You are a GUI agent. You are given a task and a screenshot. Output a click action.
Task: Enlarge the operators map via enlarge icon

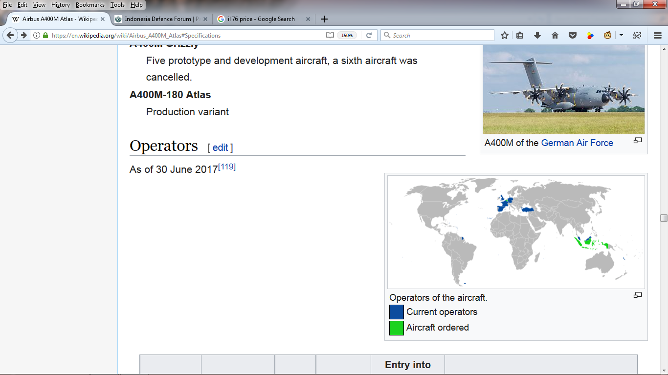[638, 295]
